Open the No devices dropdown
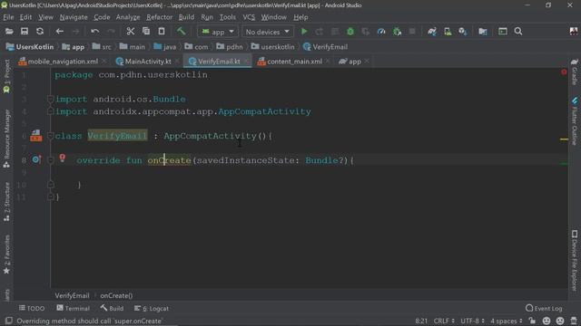Screen dimensions: 581x326 pos(267,32)
